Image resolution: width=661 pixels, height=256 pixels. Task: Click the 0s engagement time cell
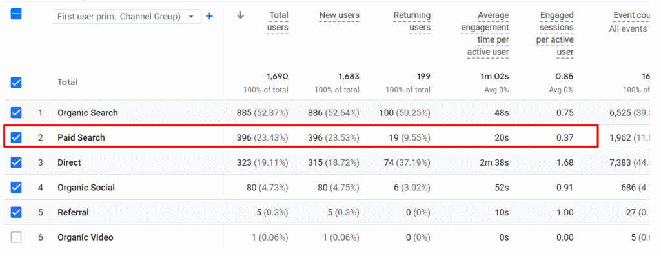click(504, 237)
